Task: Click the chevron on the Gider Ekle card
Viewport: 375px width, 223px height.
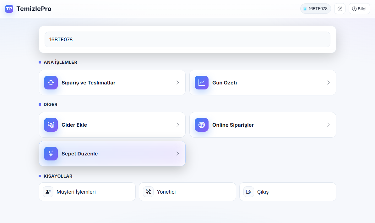Action: (178, 125)
